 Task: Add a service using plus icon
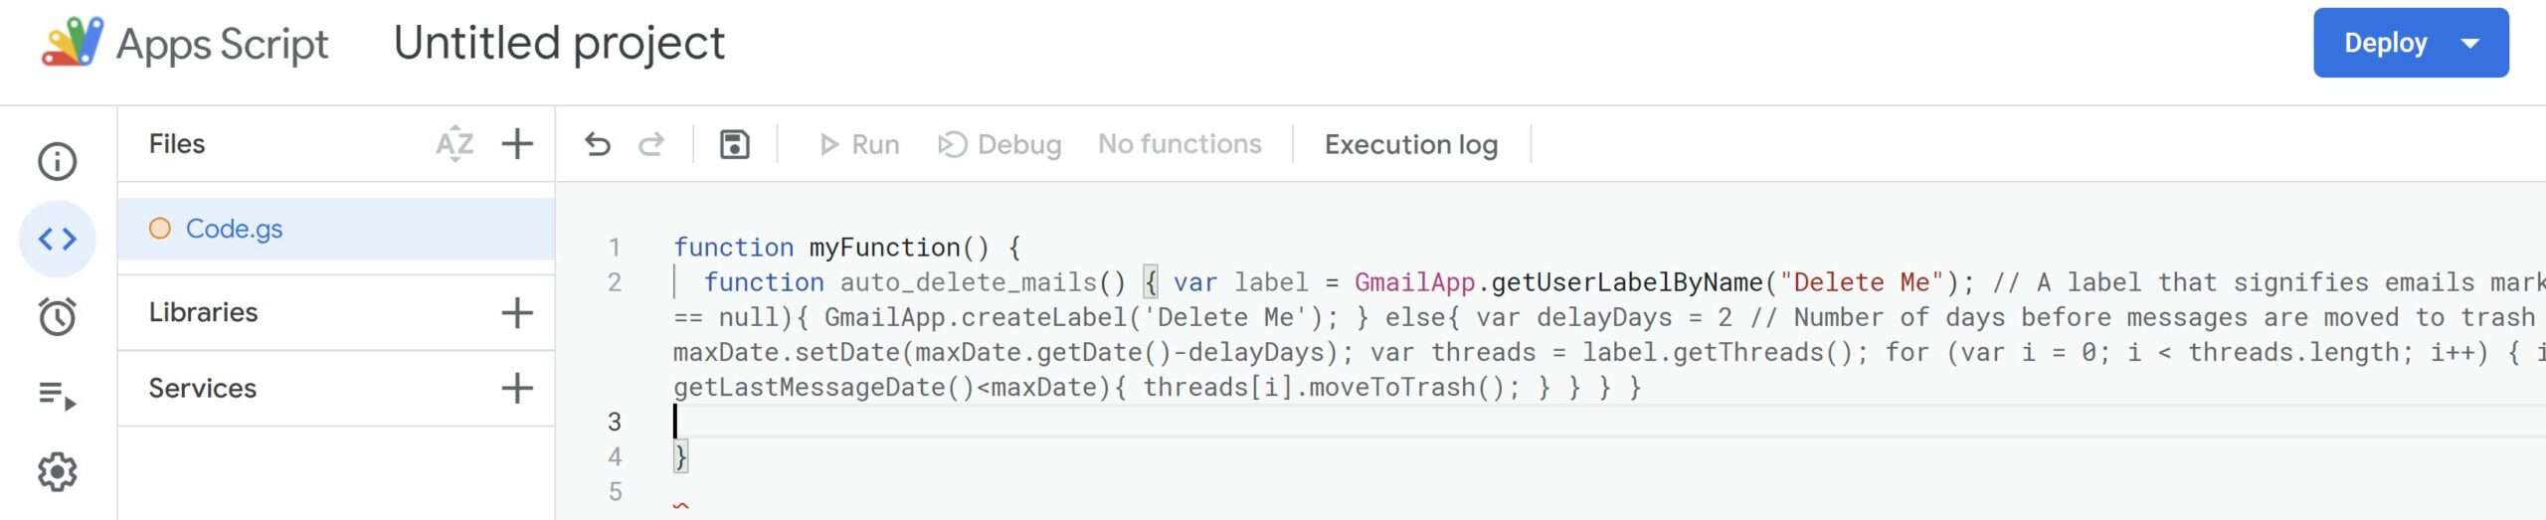click(x=517, y=389)
